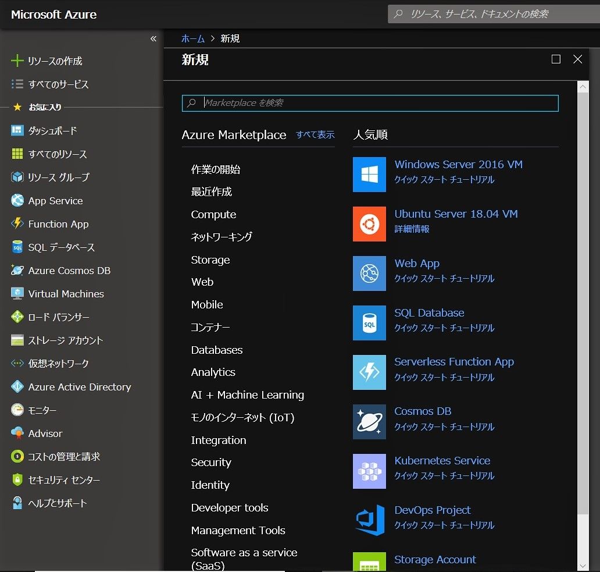The image size is (600, 572).
Task: Click the Function App lightning icon
Action: point(17,223)
